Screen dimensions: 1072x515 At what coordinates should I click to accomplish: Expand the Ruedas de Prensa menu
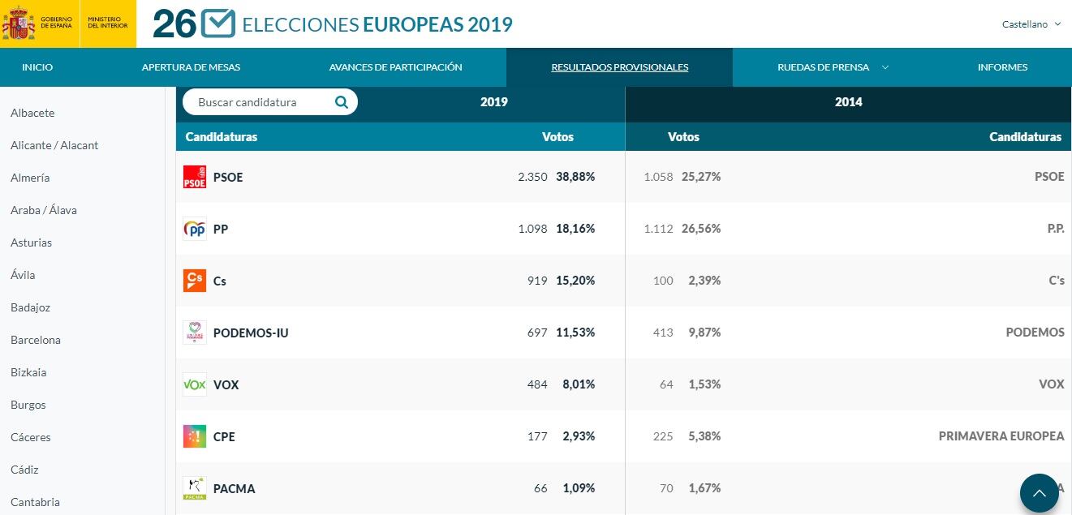click(x=833, y=67)
